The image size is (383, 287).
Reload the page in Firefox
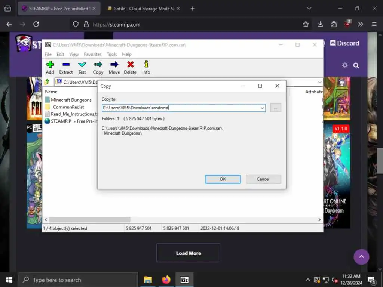(36, 24)
